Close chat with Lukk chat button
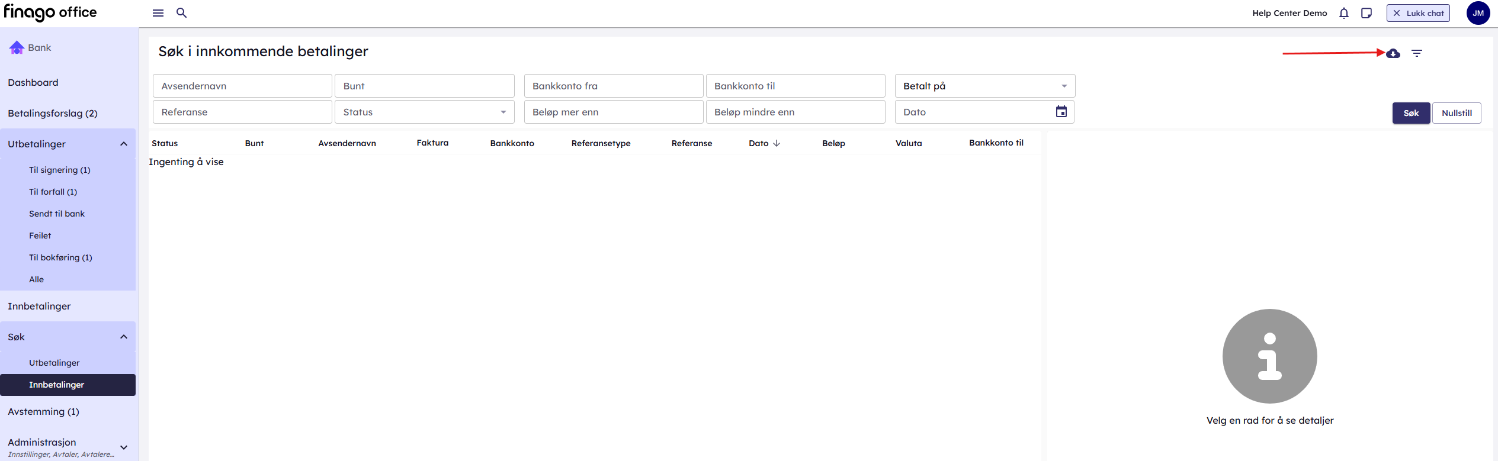This screenshot has height=461, width=1498. [x=1418, y=13]
